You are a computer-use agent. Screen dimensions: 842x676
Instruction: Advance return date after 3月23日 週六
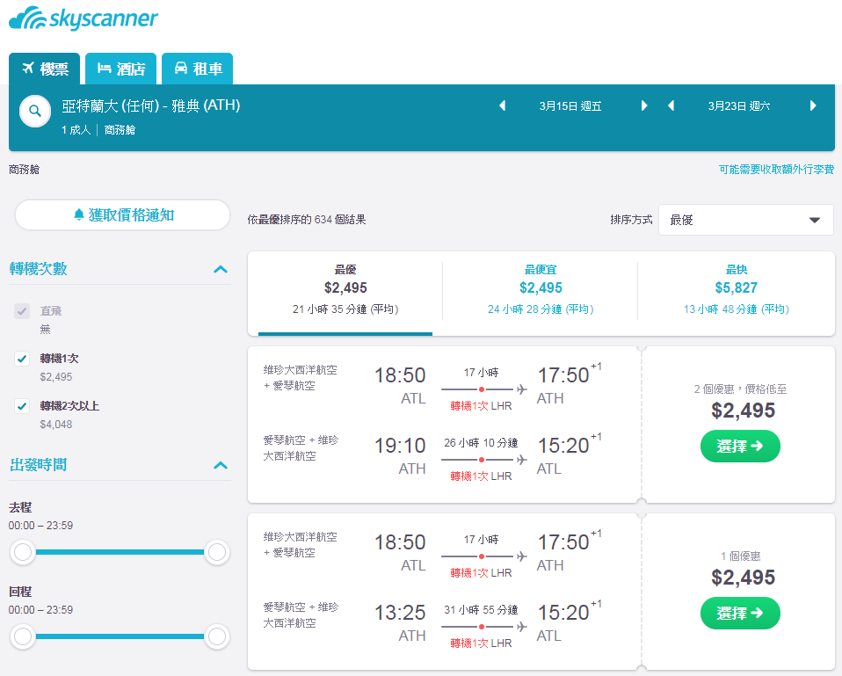click(x=813, y=105)
